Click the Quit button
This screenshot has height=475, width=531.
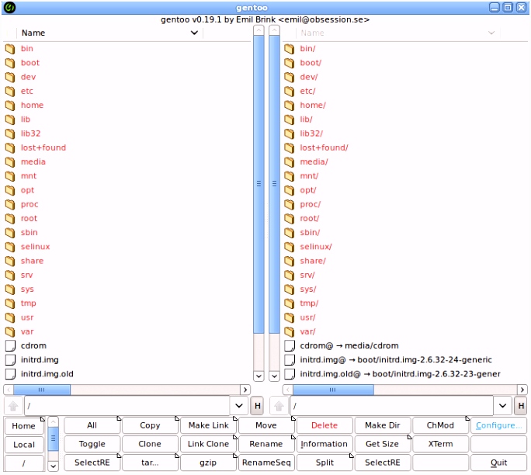(499, 463)
